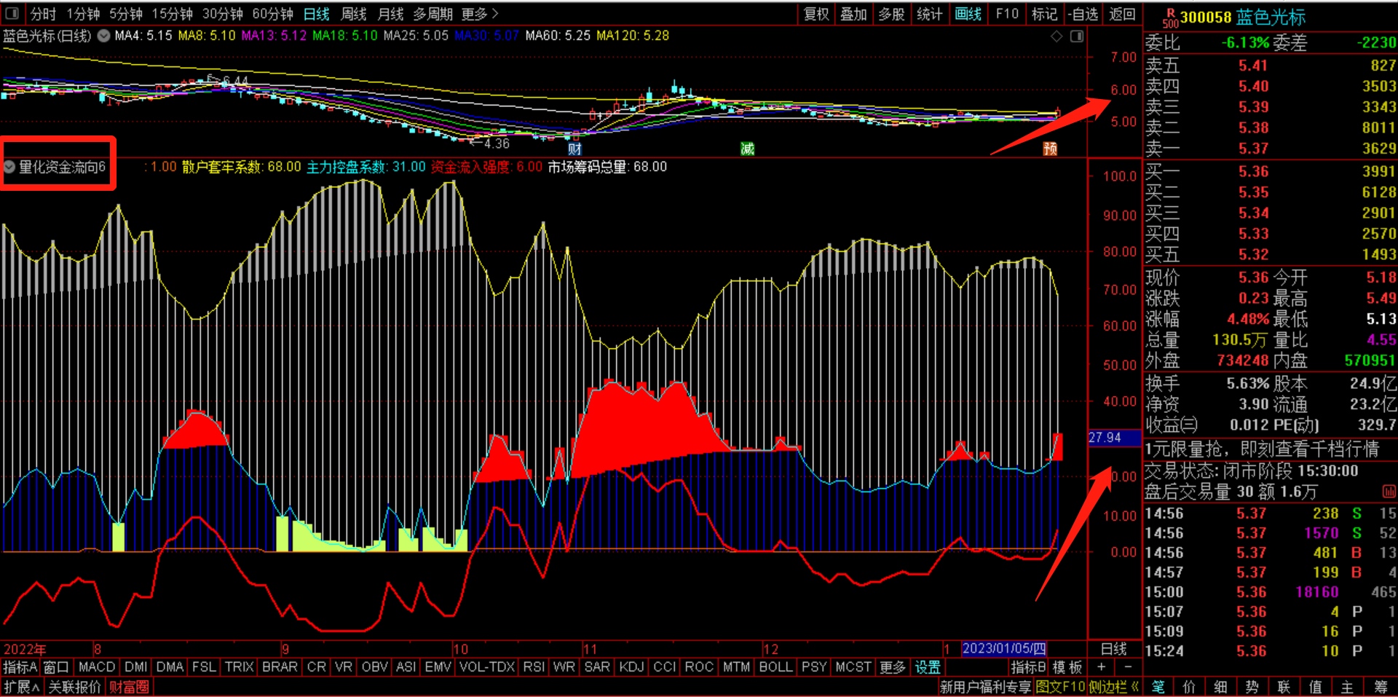Select the 笔 tick detail tab
Viewport: 1398px width, 697px height.
click(1158, 687)
